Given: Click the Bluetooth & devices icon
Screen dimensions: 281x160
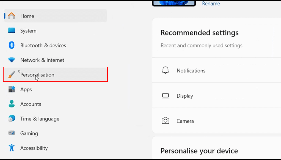Looking at the screenshot, I should [12, 45].
